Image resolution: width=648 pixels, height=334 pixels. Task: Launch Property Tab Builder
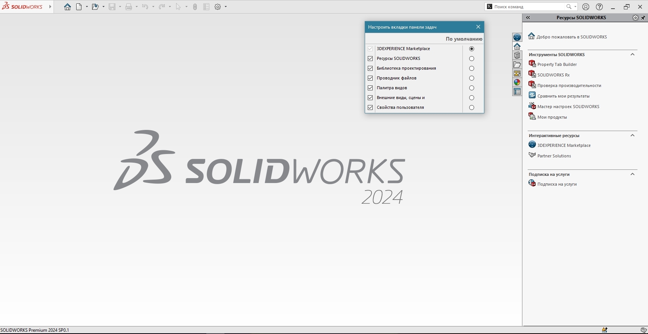[x=553, y=64]
